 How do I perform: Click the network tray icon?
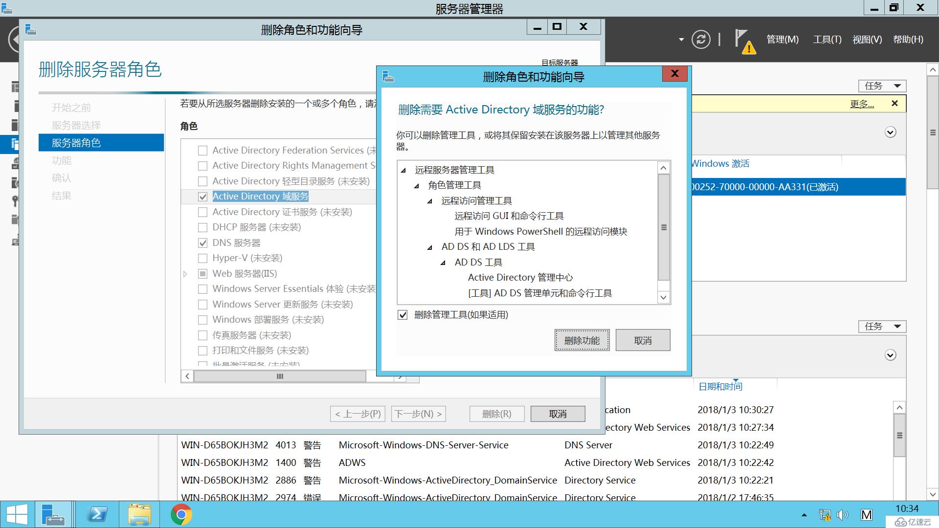(x=825, y=515)
